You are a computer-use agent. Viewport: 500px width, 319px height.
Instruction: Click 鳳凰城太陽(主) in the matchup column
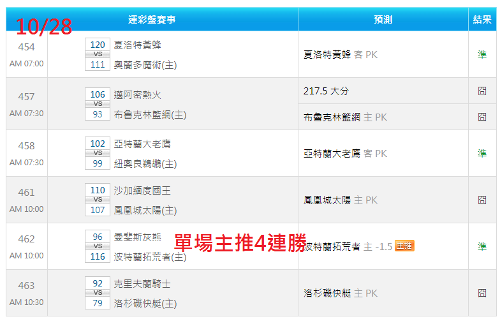(145, 211)
